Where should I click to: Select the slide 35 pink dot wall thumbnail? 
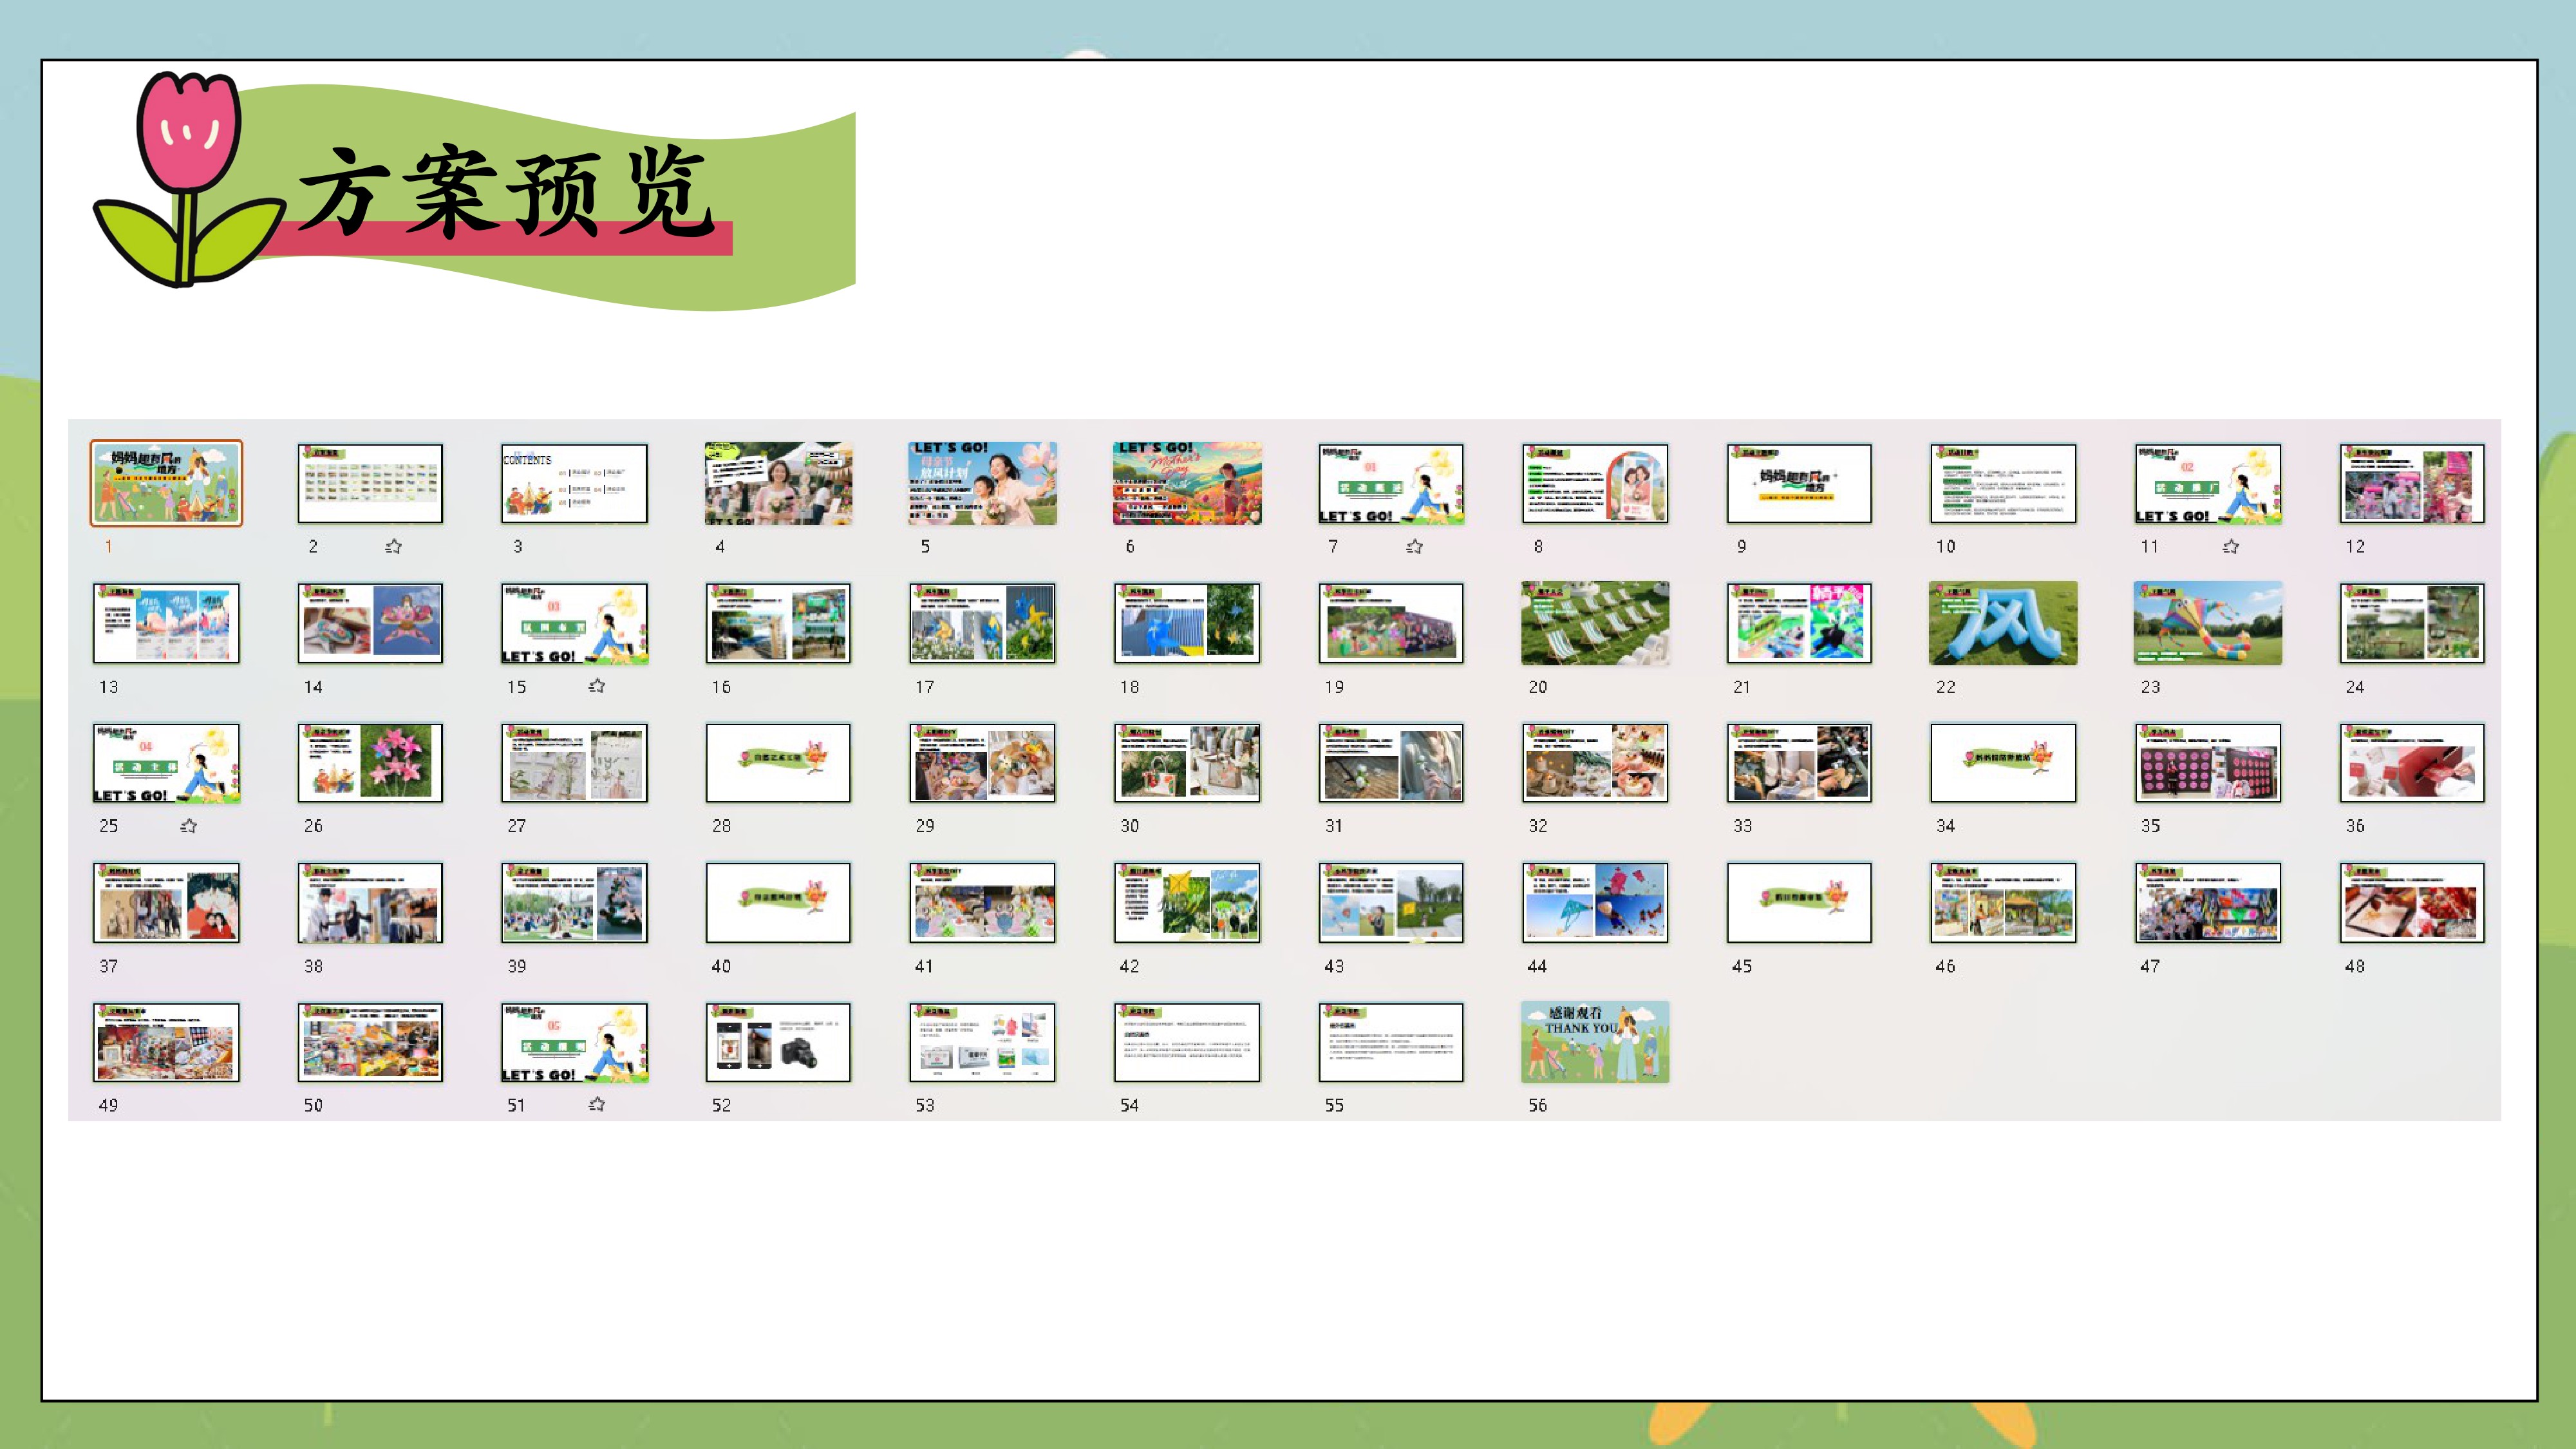(x=2208, y=763)
